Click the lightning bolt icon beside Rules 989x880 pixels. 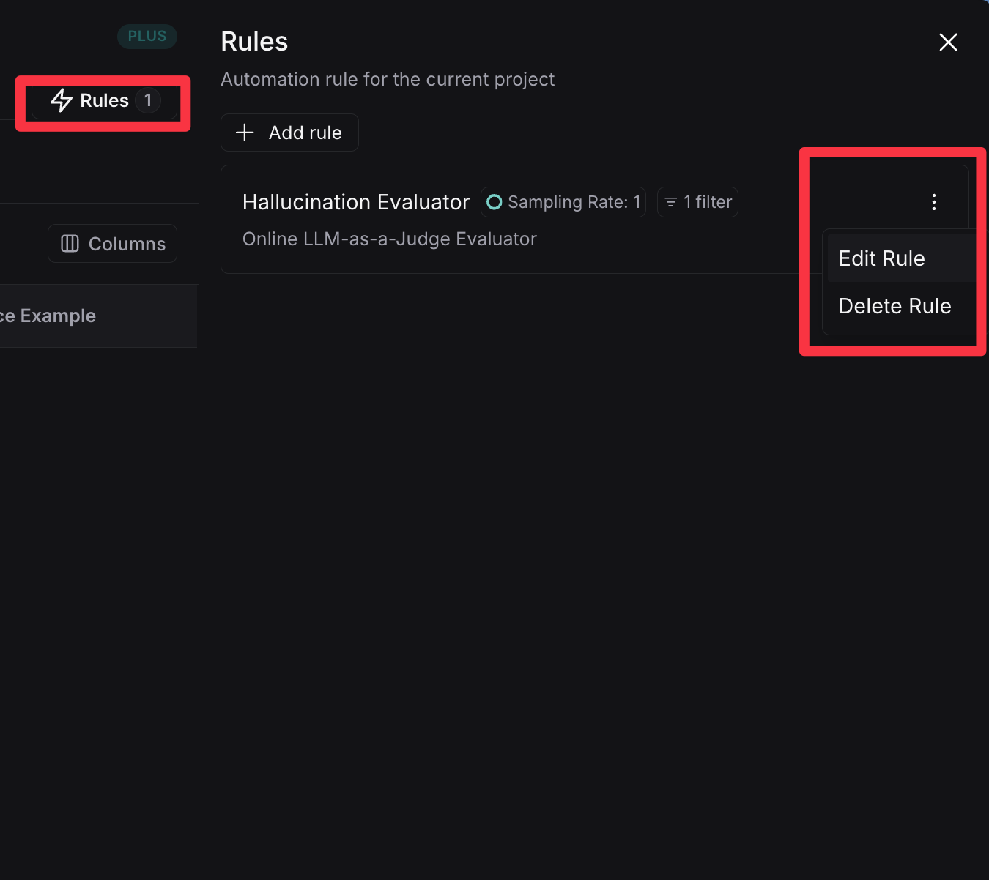click(62, 100)
